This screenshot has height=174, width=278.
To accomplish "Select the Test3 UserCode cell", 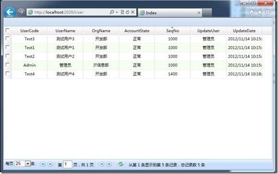I will (29, 39).
